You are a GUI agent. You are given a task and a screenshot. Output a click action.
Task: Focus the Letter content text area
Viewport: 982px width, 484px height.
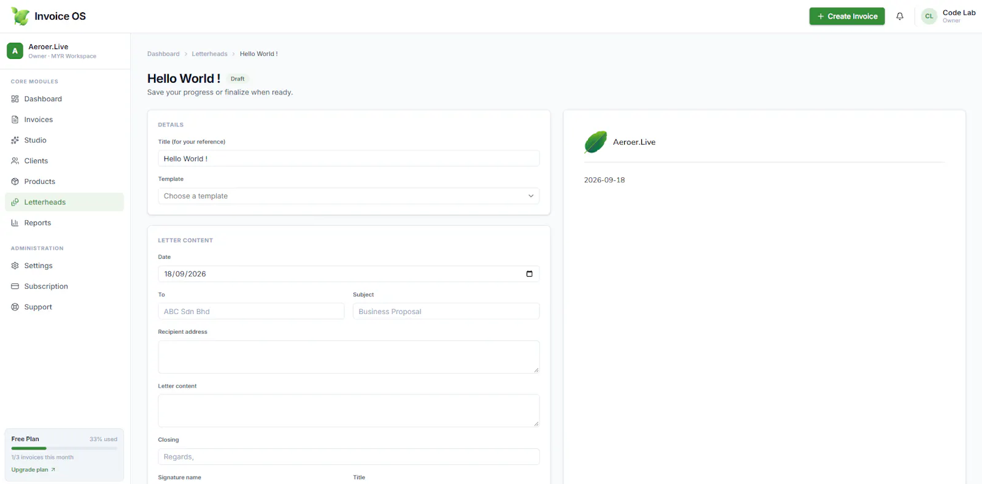349,410
